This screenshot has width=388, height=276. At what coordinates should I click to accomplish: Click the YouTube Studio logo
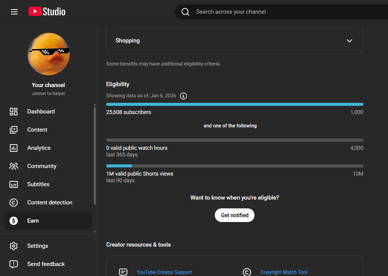click(47, 12)
